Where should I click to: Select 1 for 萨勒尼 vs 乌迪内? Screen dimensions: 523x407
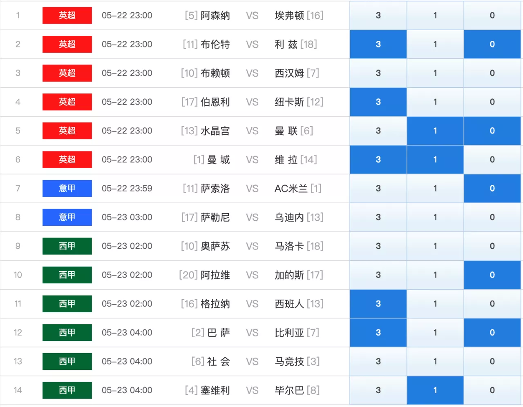435,217
